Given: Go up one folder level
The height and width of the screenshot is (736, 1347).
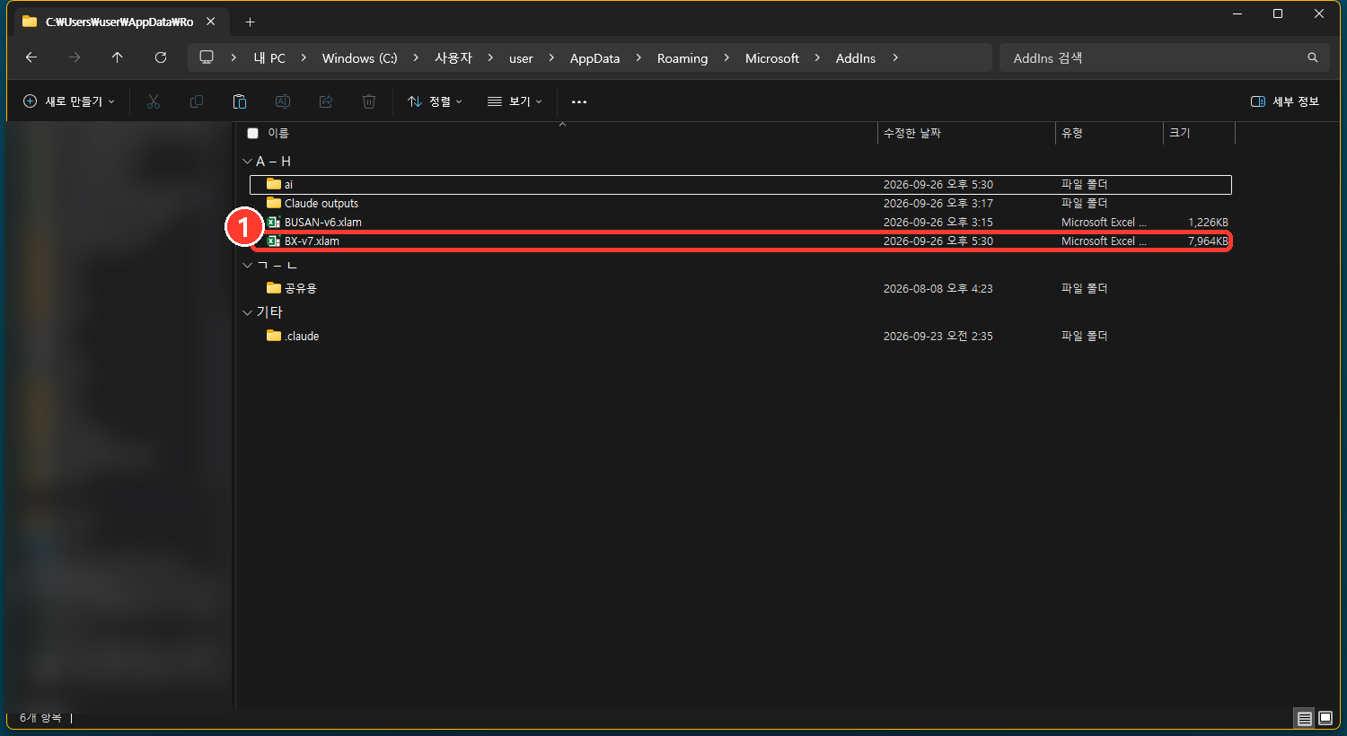Looking at the screenshot, I should pyautogui.click(x=118, y=57).
